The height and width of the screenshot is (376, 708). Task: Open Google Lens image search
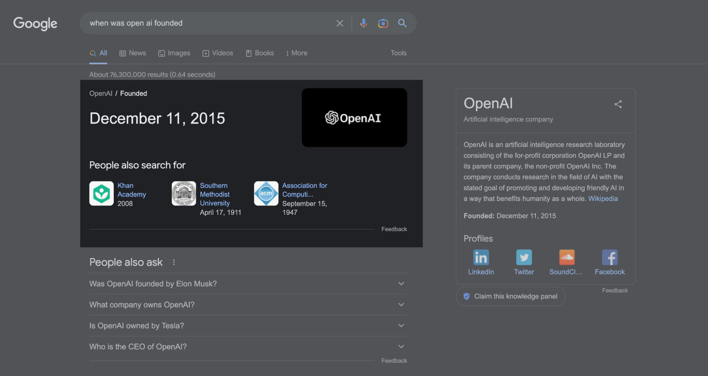(383, 23)
